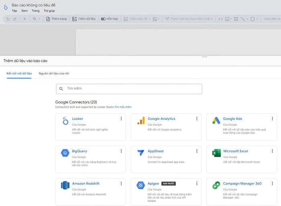
Task: Click the BigQuery connector title
Action: (x=79, y=151)
